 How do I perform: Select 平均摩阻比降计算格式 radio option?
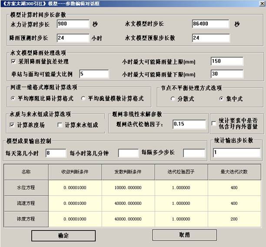13,99
